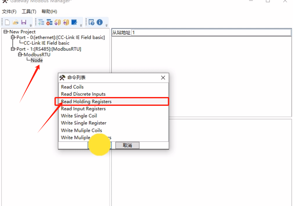Collapse the Port - 0 ethernet branch
Screen dimensions: 293x206
click(x=13, y=37)
